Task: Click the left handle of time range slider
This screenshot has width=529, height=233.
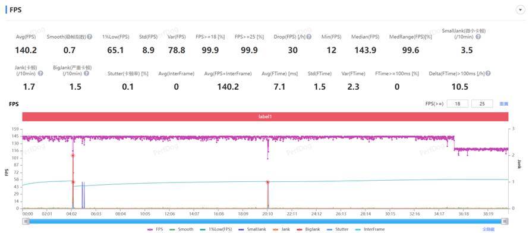Action: 26,221
